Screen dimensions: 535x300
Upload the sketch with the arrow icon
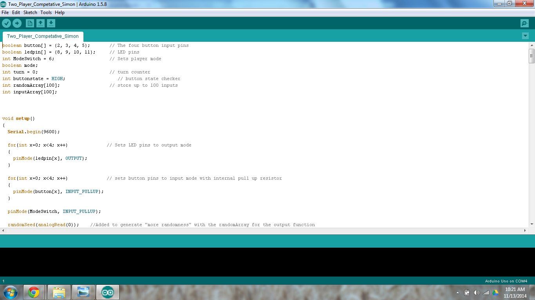[17, 23]
